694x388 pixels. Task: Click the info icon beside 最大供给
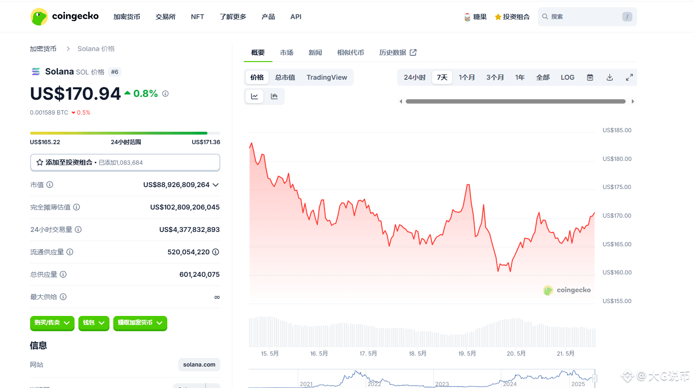pyautogui.click(x=63, y=297)
